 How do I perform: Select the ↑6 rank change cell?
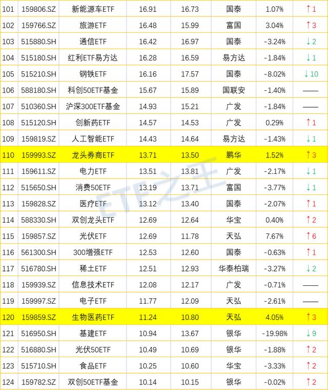pyautogui.click(x=311, y=236)
